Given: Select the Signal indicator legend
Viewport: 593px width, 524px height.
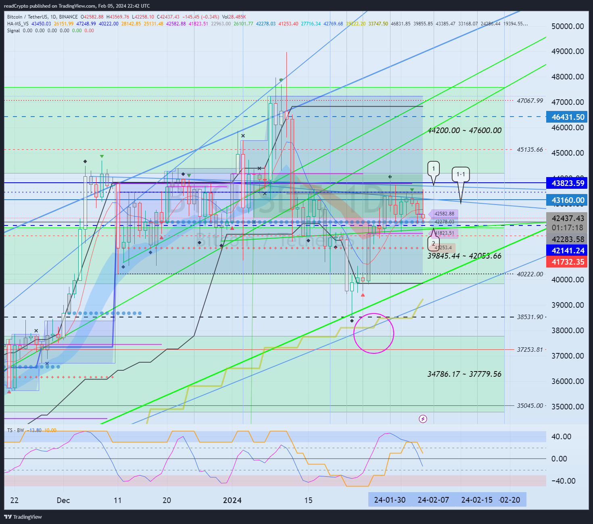Looking at the screenshot, I should (x=13, y=31).
